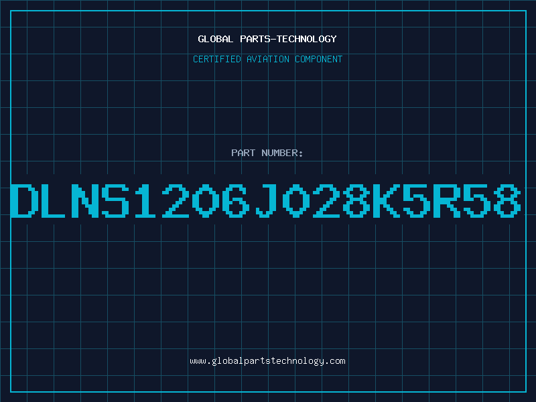The height and width of the screenshot is (402, 536).
Task: Click the letter S in the part number
Action: pyautogui.click(x=115, y=200)
